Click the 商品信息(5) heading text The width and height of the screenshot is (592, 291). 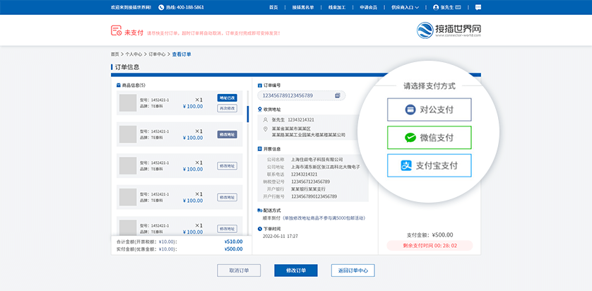(x=134, y=85)
